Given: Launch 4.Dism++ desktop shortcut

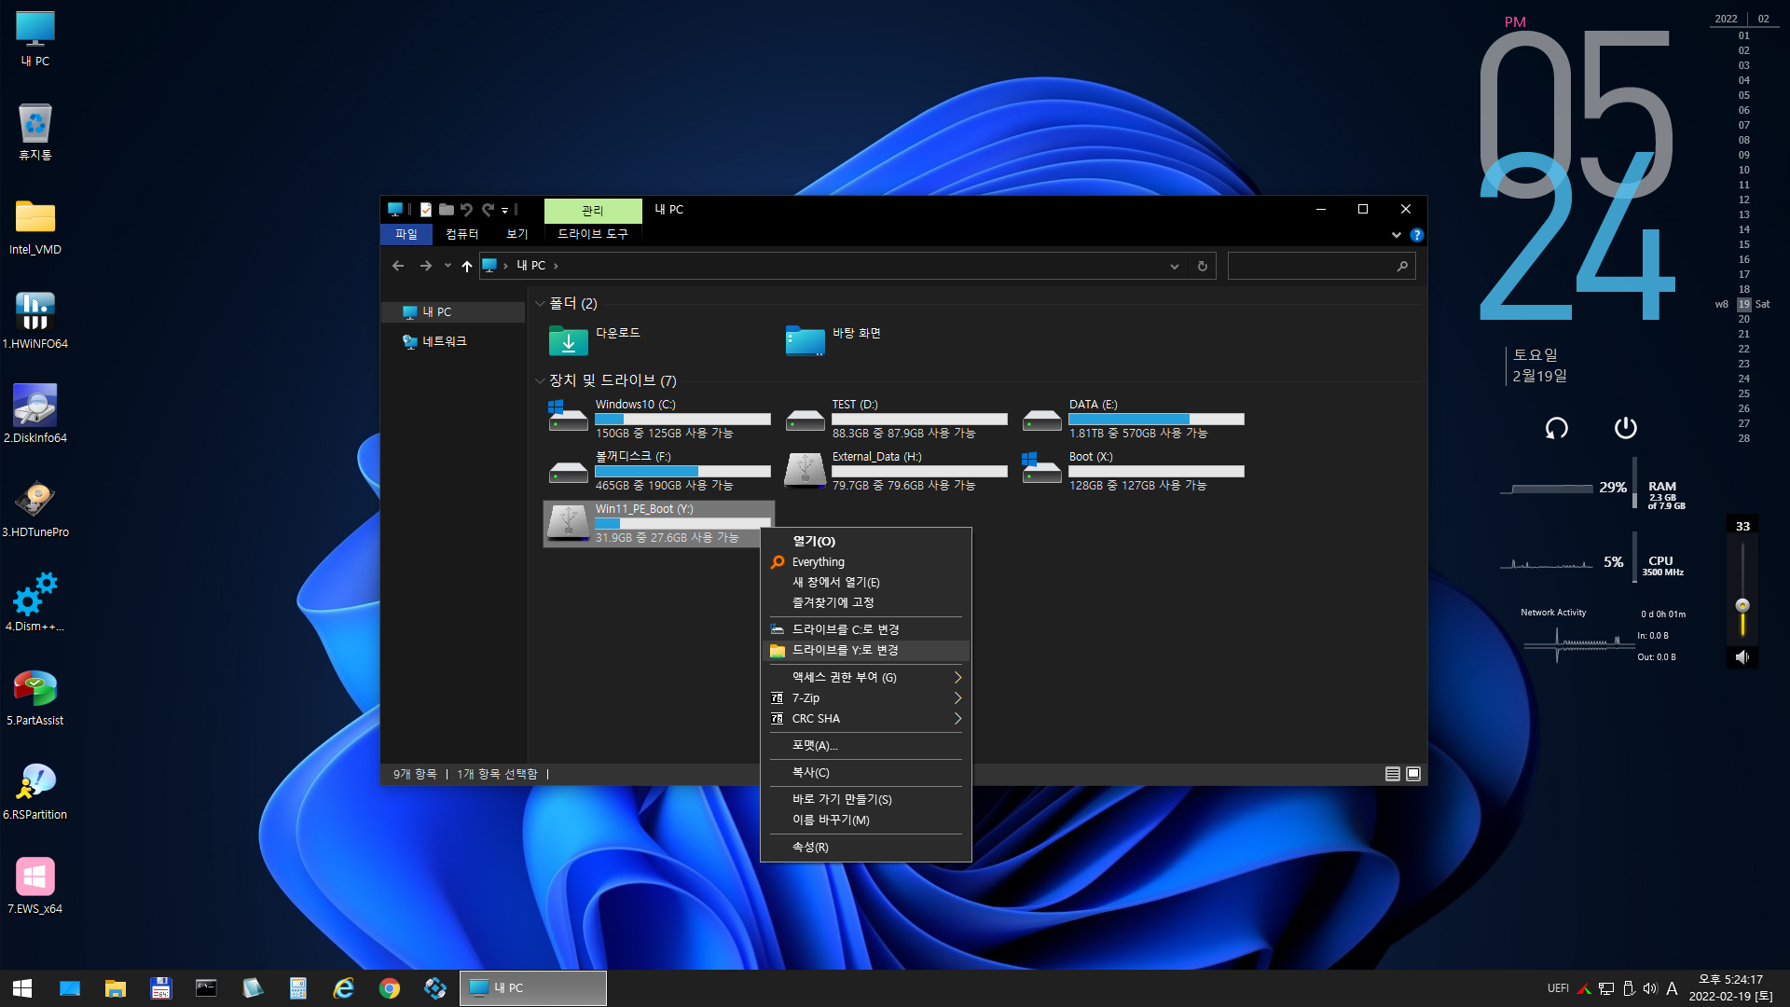Looking at the screenshot, I should coord(35,603).
